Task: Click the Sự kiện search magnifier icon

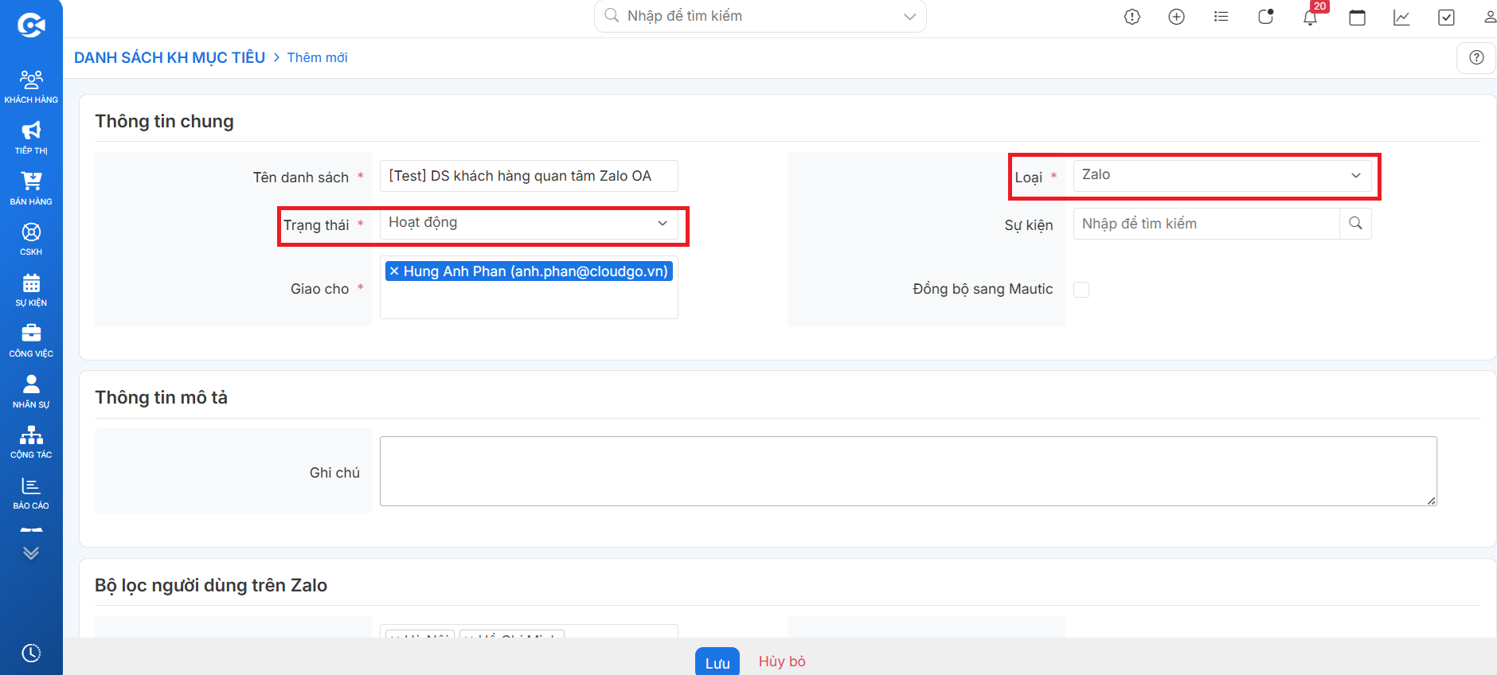Action: tap(1356, 224)
